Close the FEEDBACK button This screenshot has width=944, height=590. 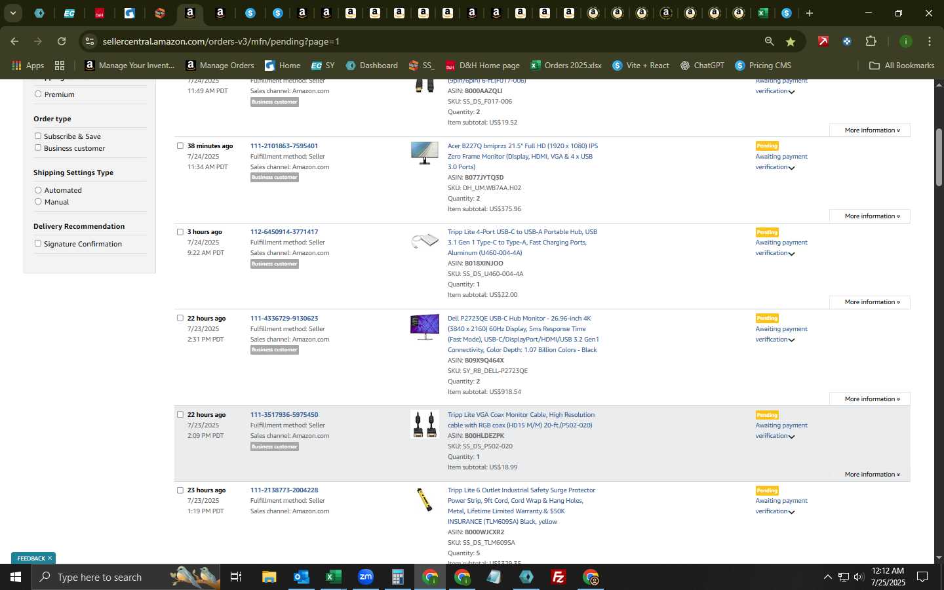point(49,558)
